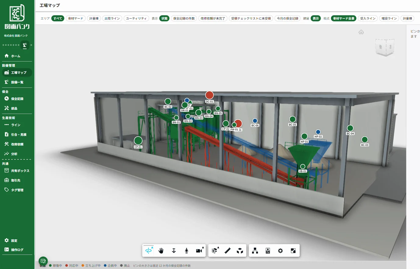Select the ruler measure tool
This screenshot has height=269, width=420.
tap(227, 250)
